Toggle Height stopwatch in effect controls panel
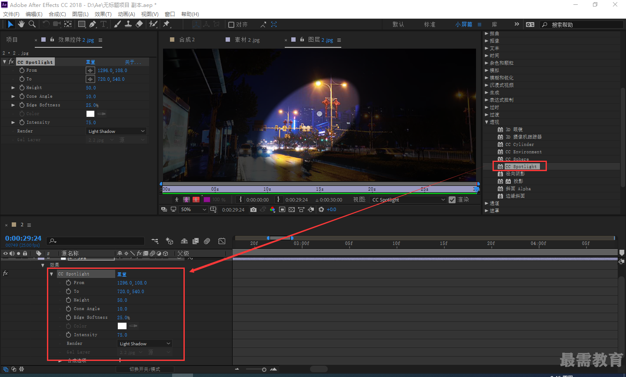Screen dimensions: 626x377 click(22, 88)
